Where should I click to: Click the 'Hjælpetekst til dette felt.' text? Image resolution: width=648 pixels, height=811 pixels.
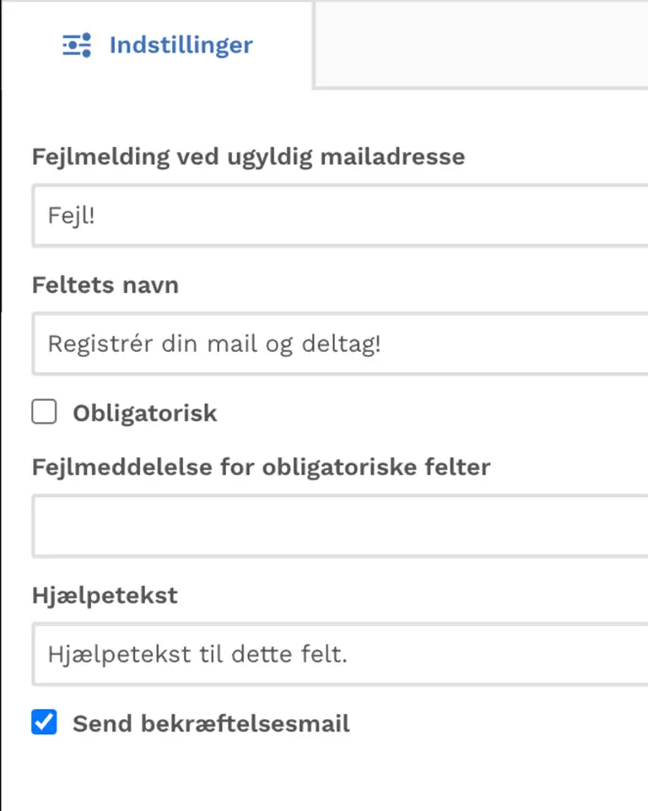click(197, 655)
